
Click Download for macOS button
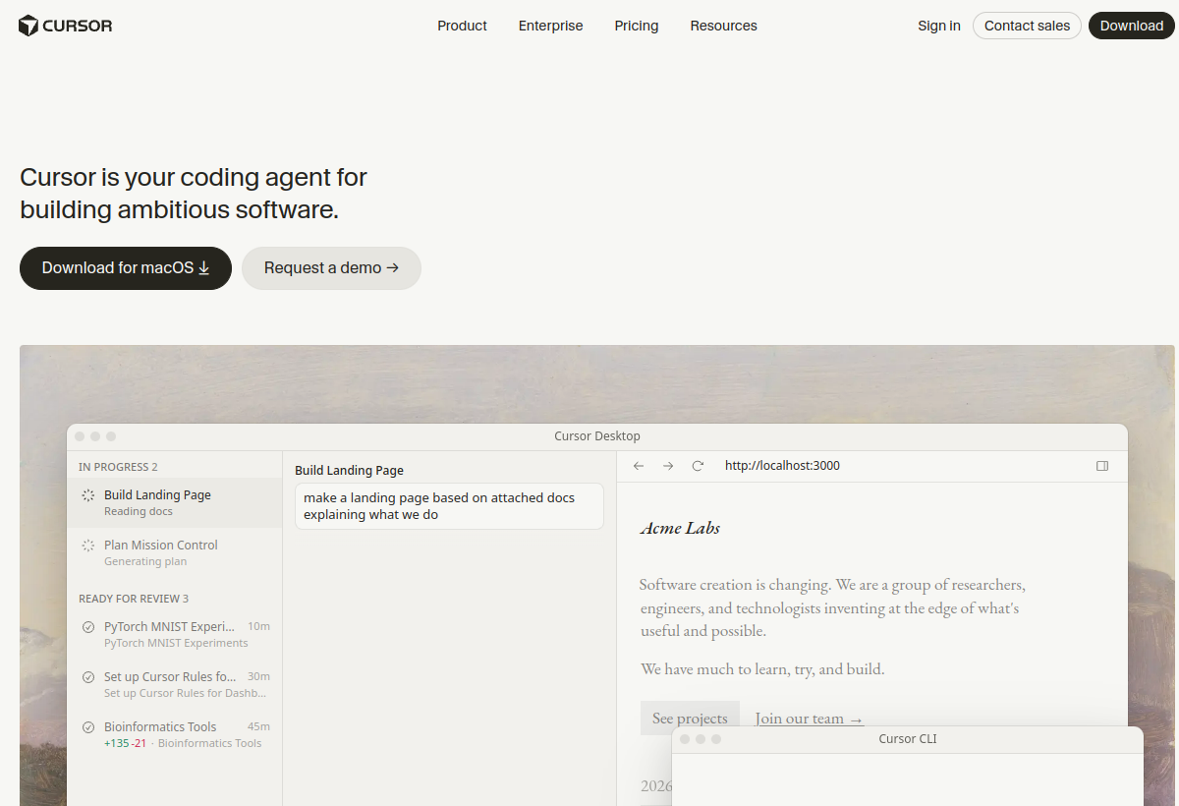126,268
